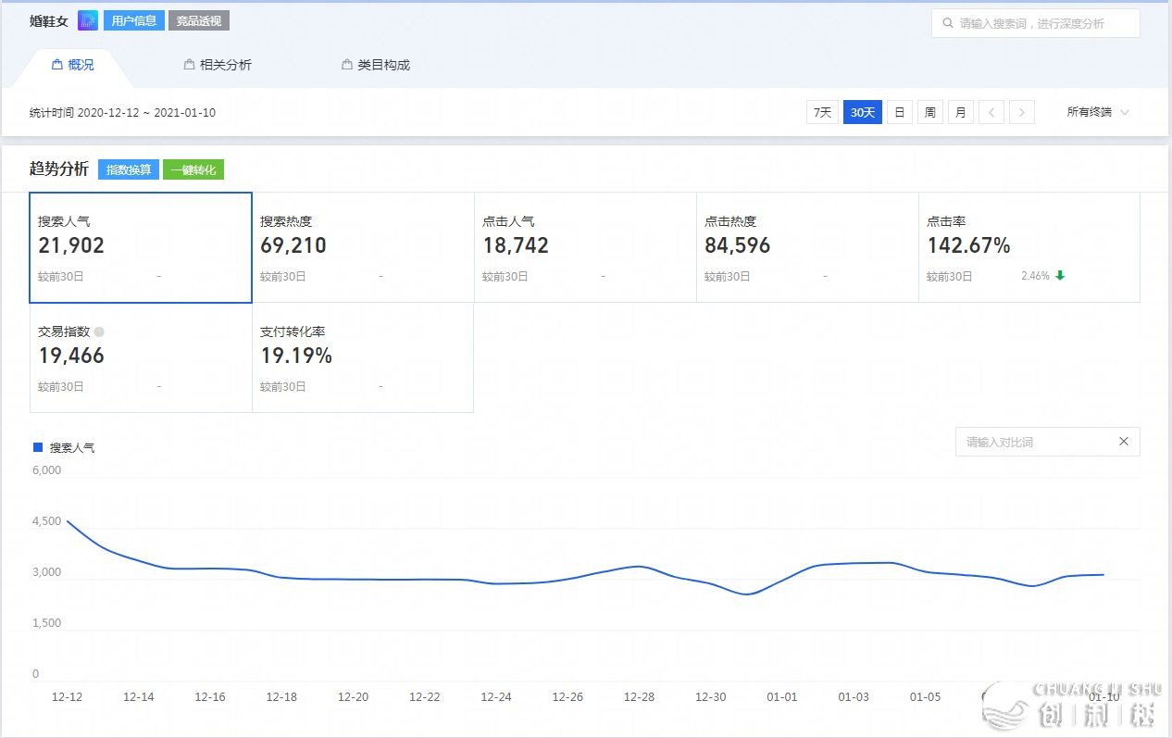Select the 交易指数 metric card
The image size is (1172, 738).
(x=141, y=357)
